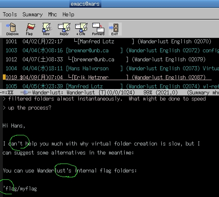Select message 1001 from Manfred Lotz
The width and height of the screenshot is (219, 197).
point(108,42)
